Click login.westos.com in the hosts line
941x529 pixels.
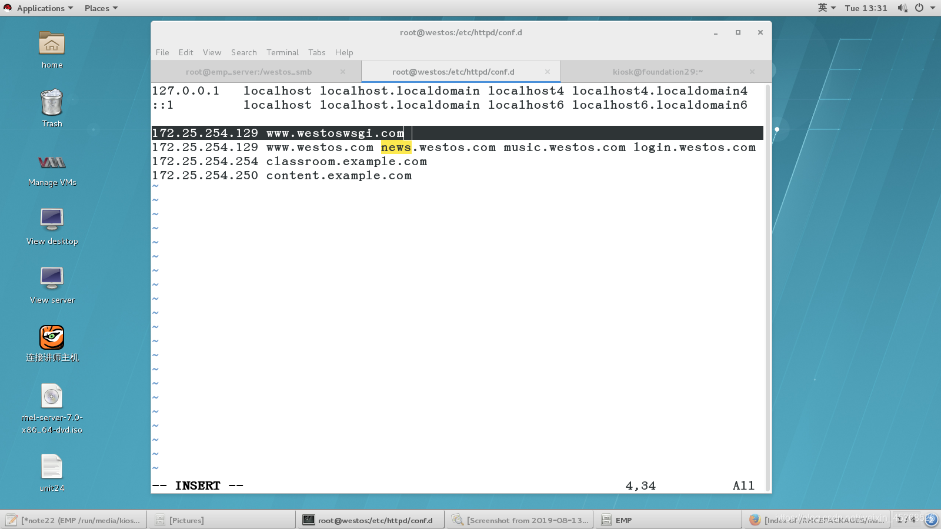695,148
